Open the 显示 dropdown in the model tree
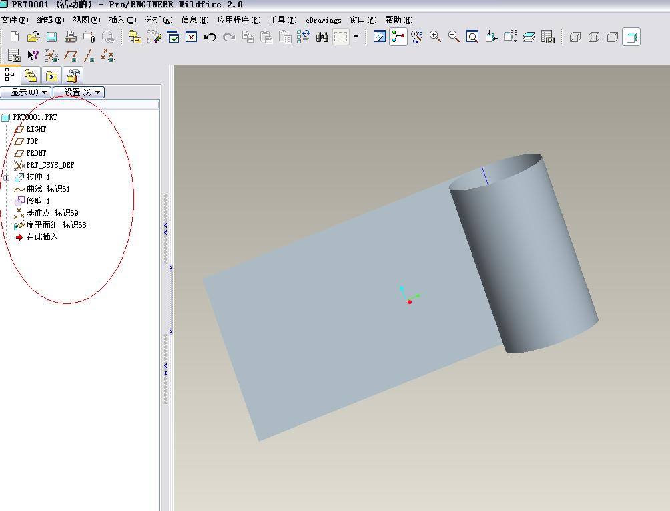Viewport: 670px width, 511px height. tap(25, 92)
